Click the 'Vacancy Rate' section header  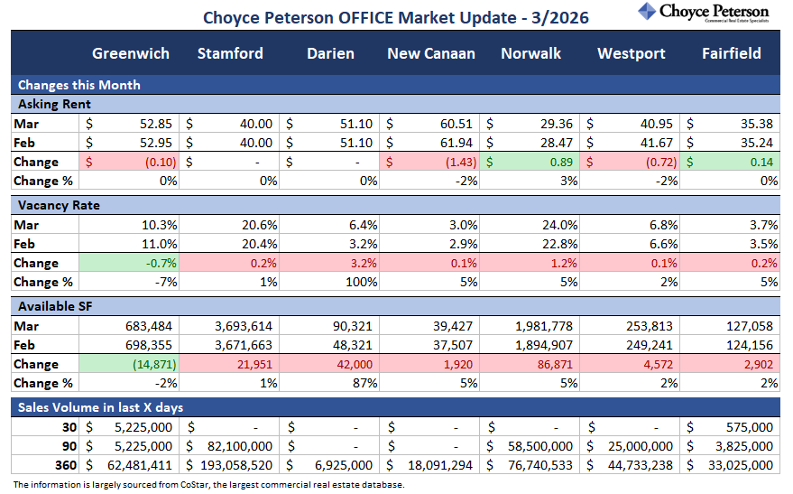point(395,206)
